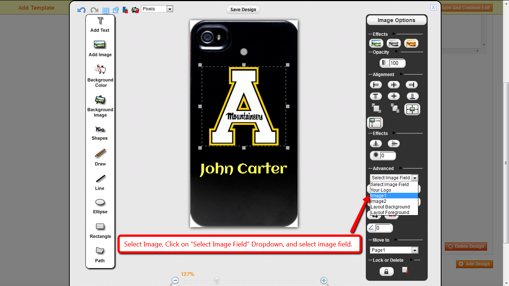Choose 'Image2' from the list
The height and width of the screenshot is (286, 509).
click(x=394, y=201)
